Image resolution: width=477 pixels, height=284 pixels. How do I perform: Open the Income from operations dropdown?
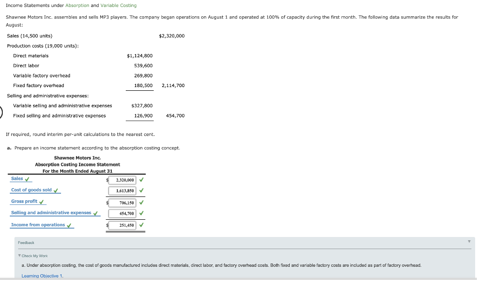[x=38, y=225]
